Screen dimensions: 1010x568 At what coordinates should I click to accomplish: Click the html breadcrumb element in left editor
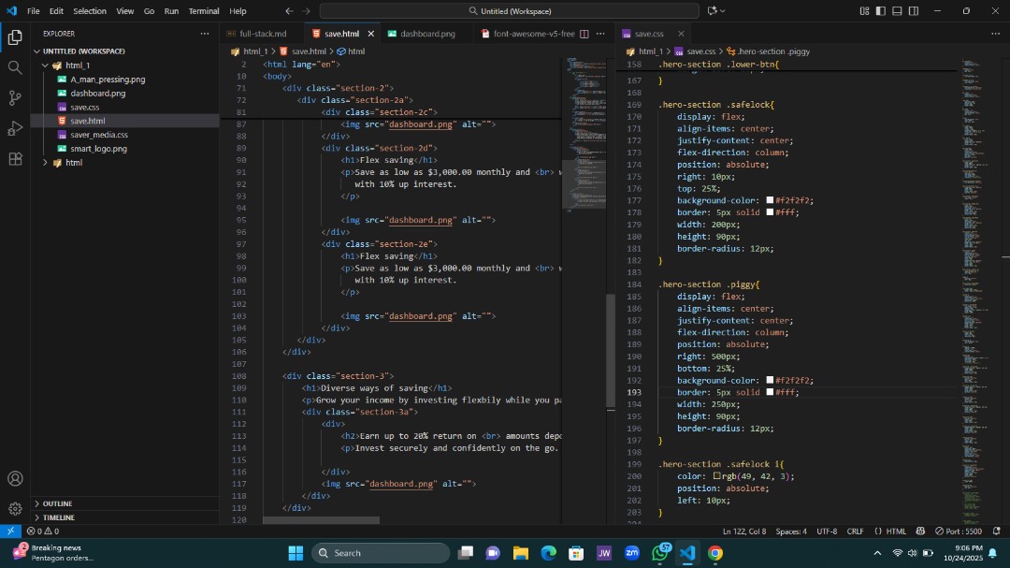coord(351,51)
